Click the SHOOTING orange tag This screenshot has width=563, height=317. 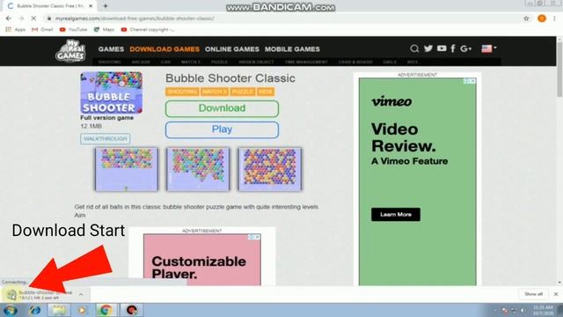pyautogui.click(x=182, y=92)
